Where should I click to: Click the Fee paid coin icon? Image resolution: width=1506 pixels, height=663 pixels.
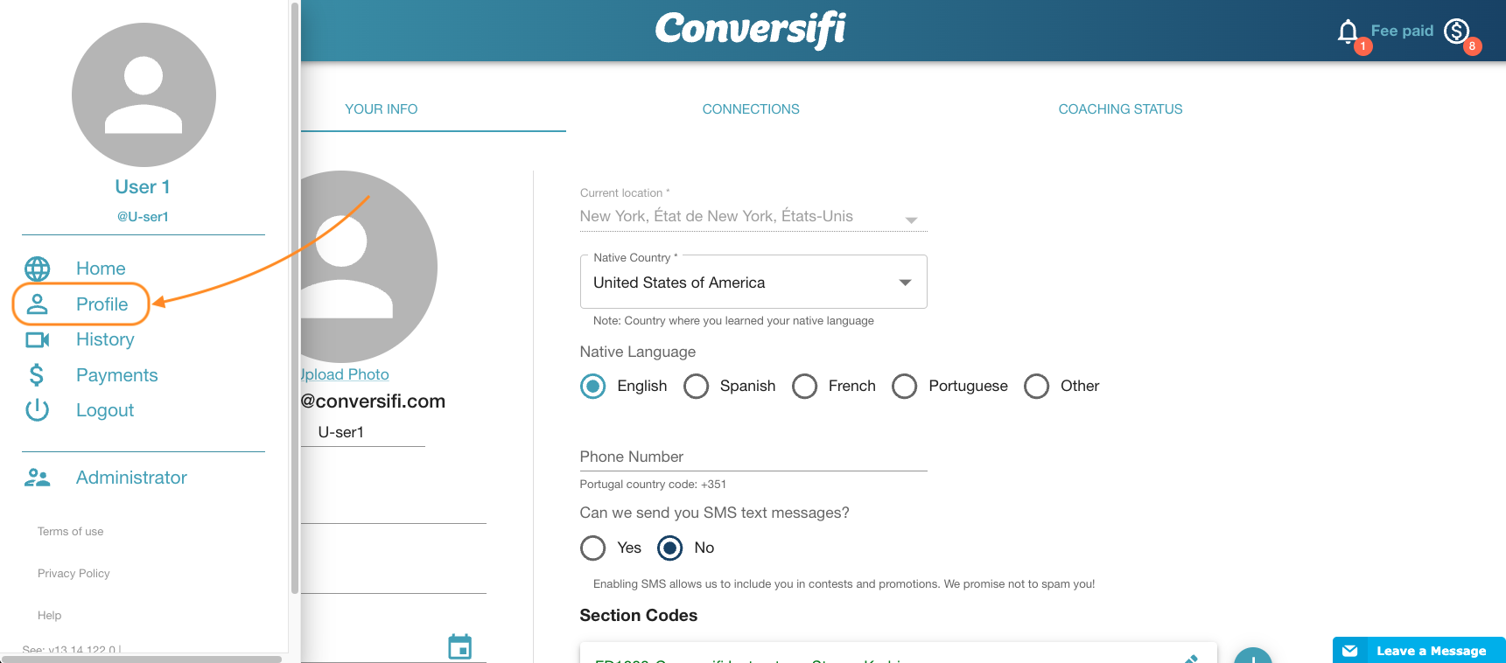pos(1455,31)
